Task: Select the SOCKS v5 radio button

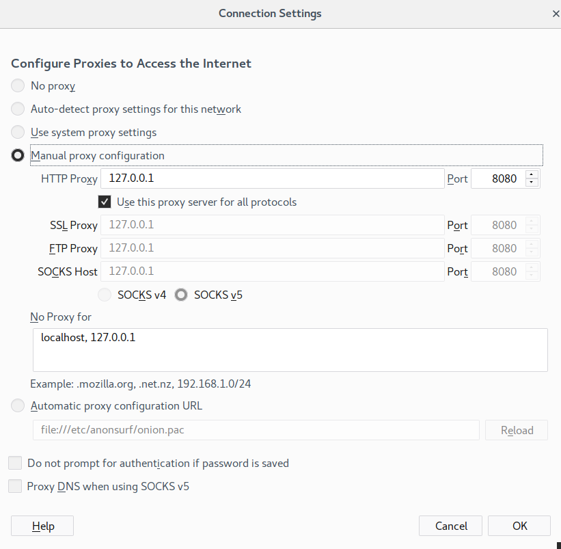Action: [x=181, y=295]
